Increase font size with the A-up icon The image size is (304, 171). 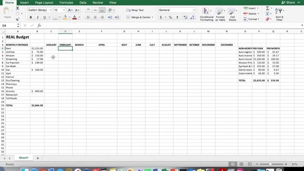click(x=70, y=10)
